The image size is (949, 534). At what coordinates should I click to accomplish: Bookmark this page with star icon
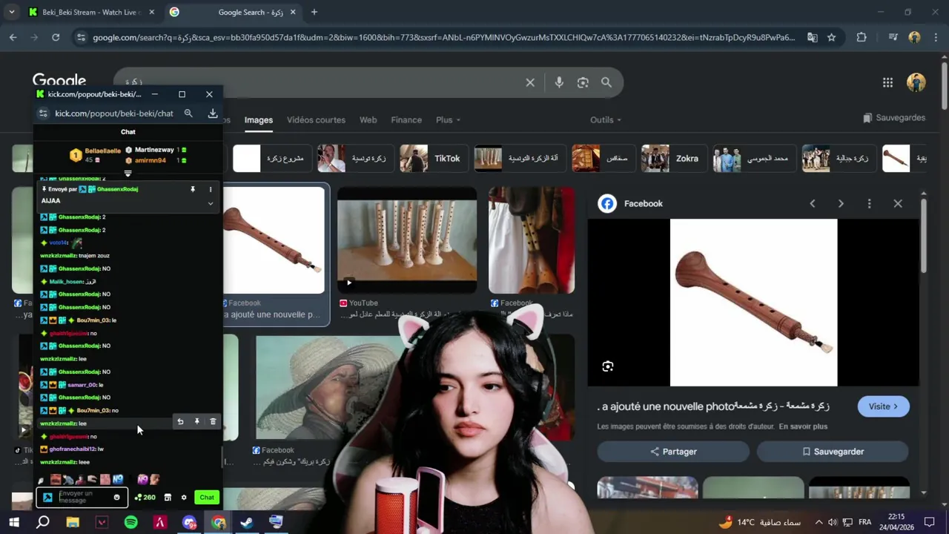[831, 37]
